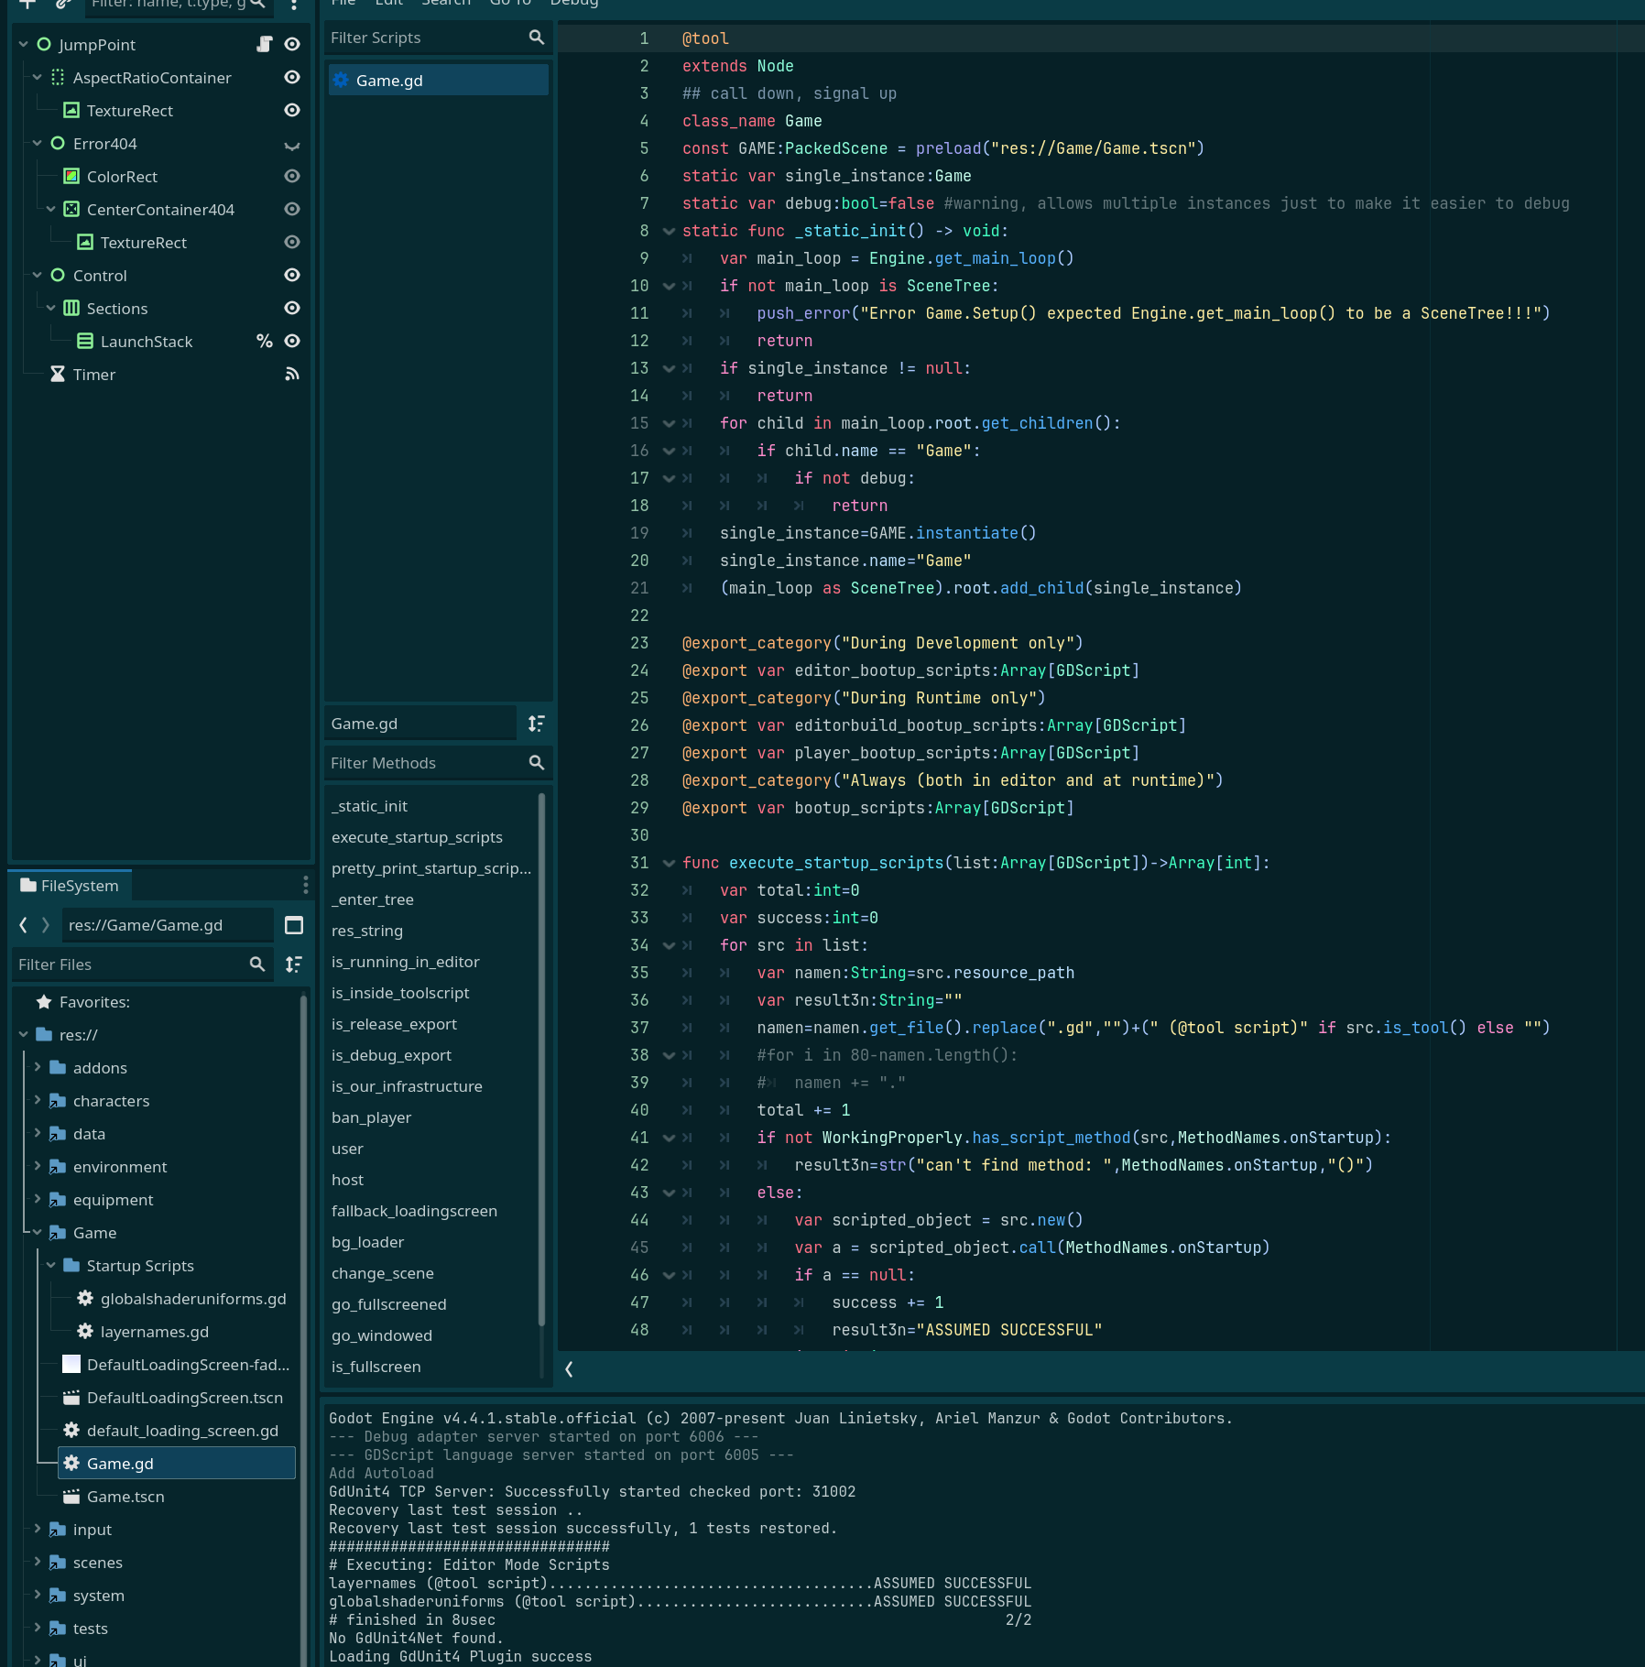Click the Filter Files search field

click(142, 964)
